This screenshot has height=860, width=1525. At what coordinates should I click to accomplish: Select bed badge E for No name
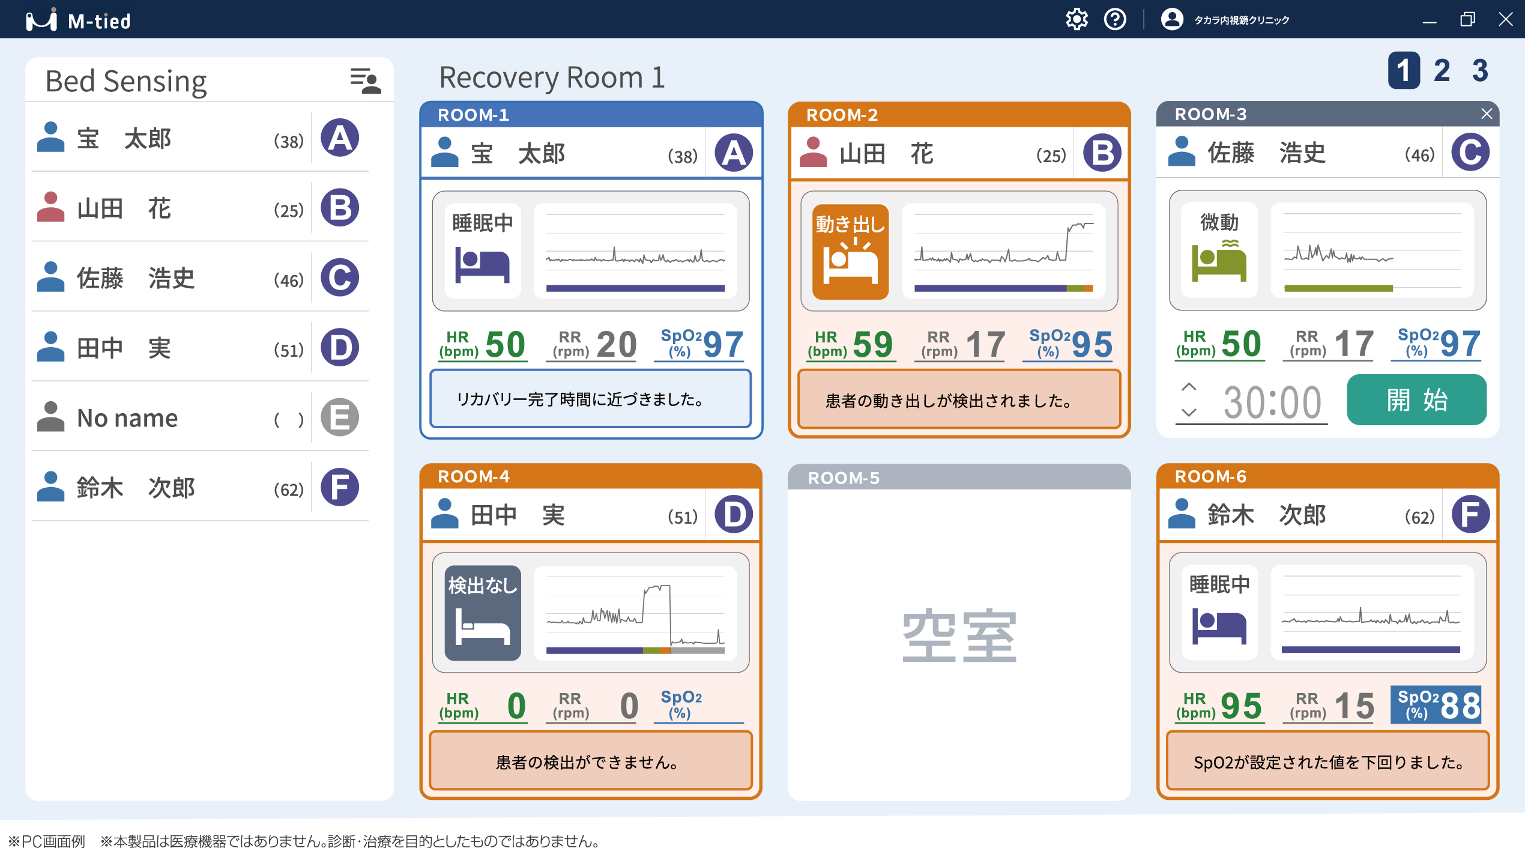(340, 417)
